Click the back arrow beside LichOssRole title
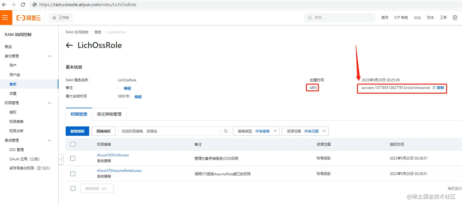This screenshot has width=462, height=206. 69,45
